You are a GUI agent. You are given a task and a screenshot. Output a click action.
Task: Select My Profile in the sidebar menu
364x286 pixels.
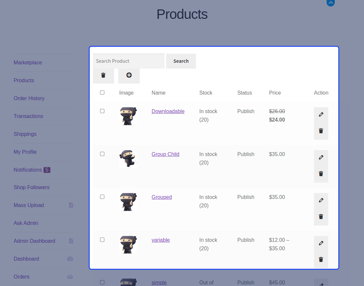25,152
